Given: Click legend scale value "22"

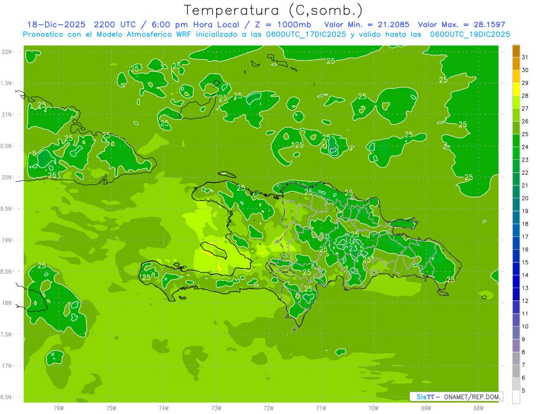Looking at the screenshot, I should 525,172.
